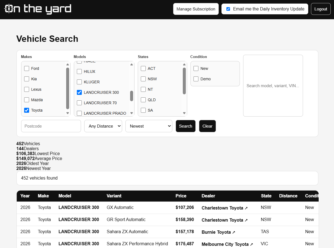This screenshot has width=334, height=248.
Task: Check the QLD state checkbox
Action: [x=143, y=100]
